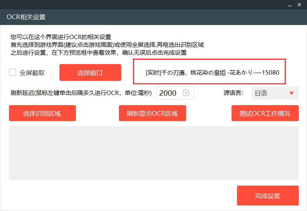The height and width of the screenshot is (211, 307).
Task: Click the 完成设置 button
Action: click(x=268, y=195)
